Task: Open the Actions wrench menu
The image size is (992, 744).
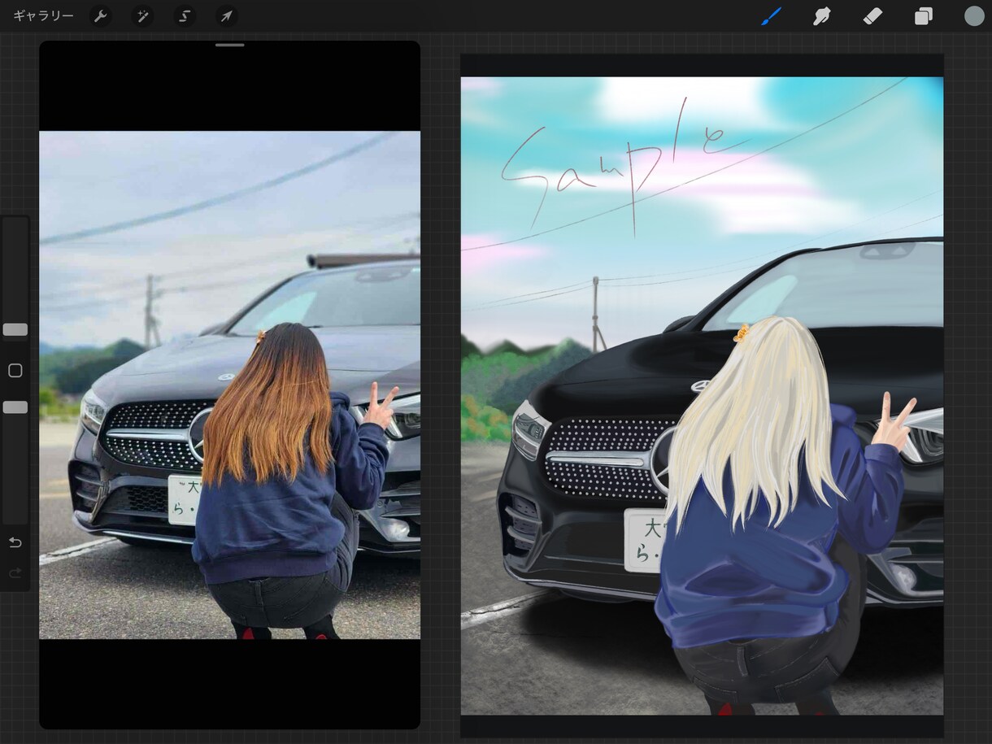Action: click(x=100, y=16)
